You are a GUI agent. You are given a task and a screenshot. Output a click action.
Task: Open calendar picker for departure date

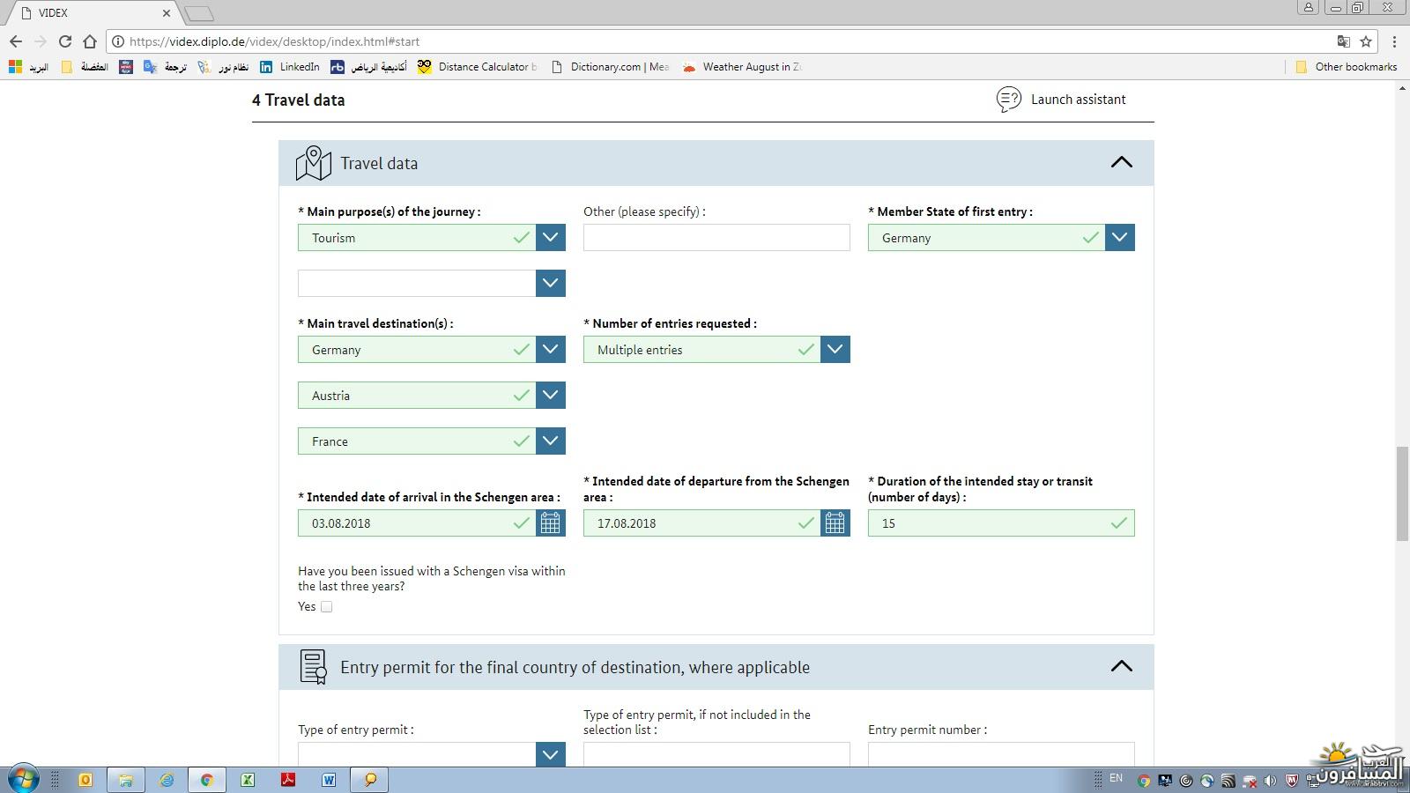[835, 523]
